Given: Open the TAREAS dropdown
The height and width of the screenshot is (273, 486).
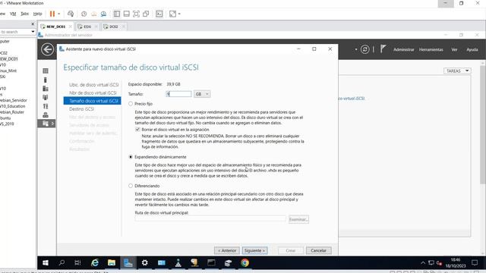Looking at the screenshot, I should click(457, 71).
